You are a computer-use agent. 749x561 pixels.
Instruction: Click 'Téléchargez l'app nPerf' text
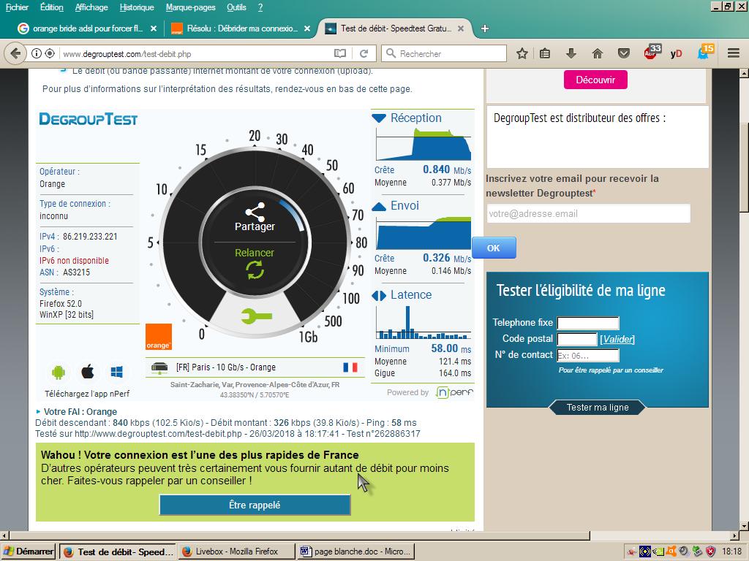[x=87, y=394]
